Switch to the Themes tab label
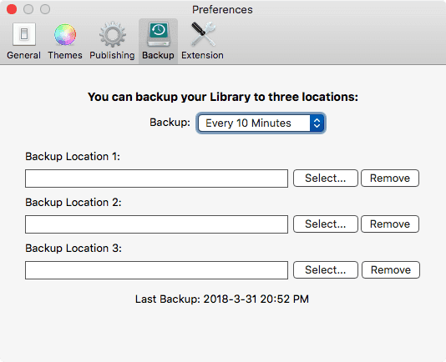Screen dimensions: 446x362 click(x=65, y=55)
